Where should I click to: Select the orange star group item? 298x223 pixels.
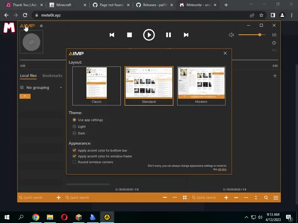click(25, 96)
